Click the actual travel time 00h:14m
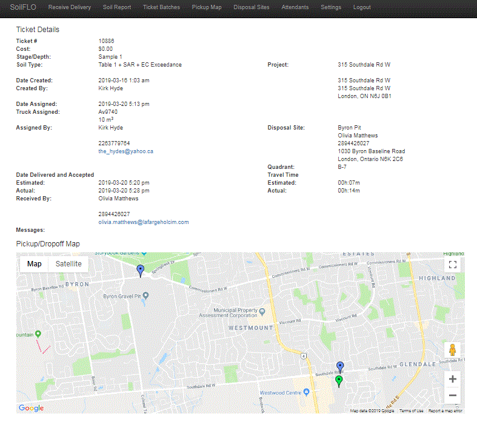477x425 pixels. 349,191
